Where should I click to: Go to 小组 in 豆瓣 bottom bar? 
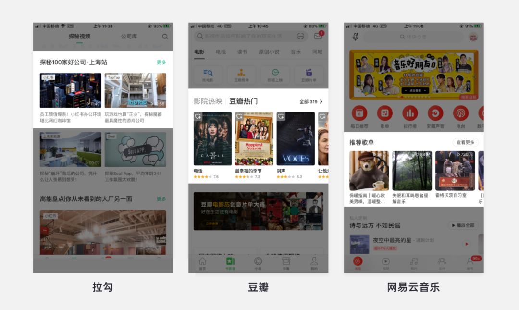pyautogui.click(x=258, y=264)
